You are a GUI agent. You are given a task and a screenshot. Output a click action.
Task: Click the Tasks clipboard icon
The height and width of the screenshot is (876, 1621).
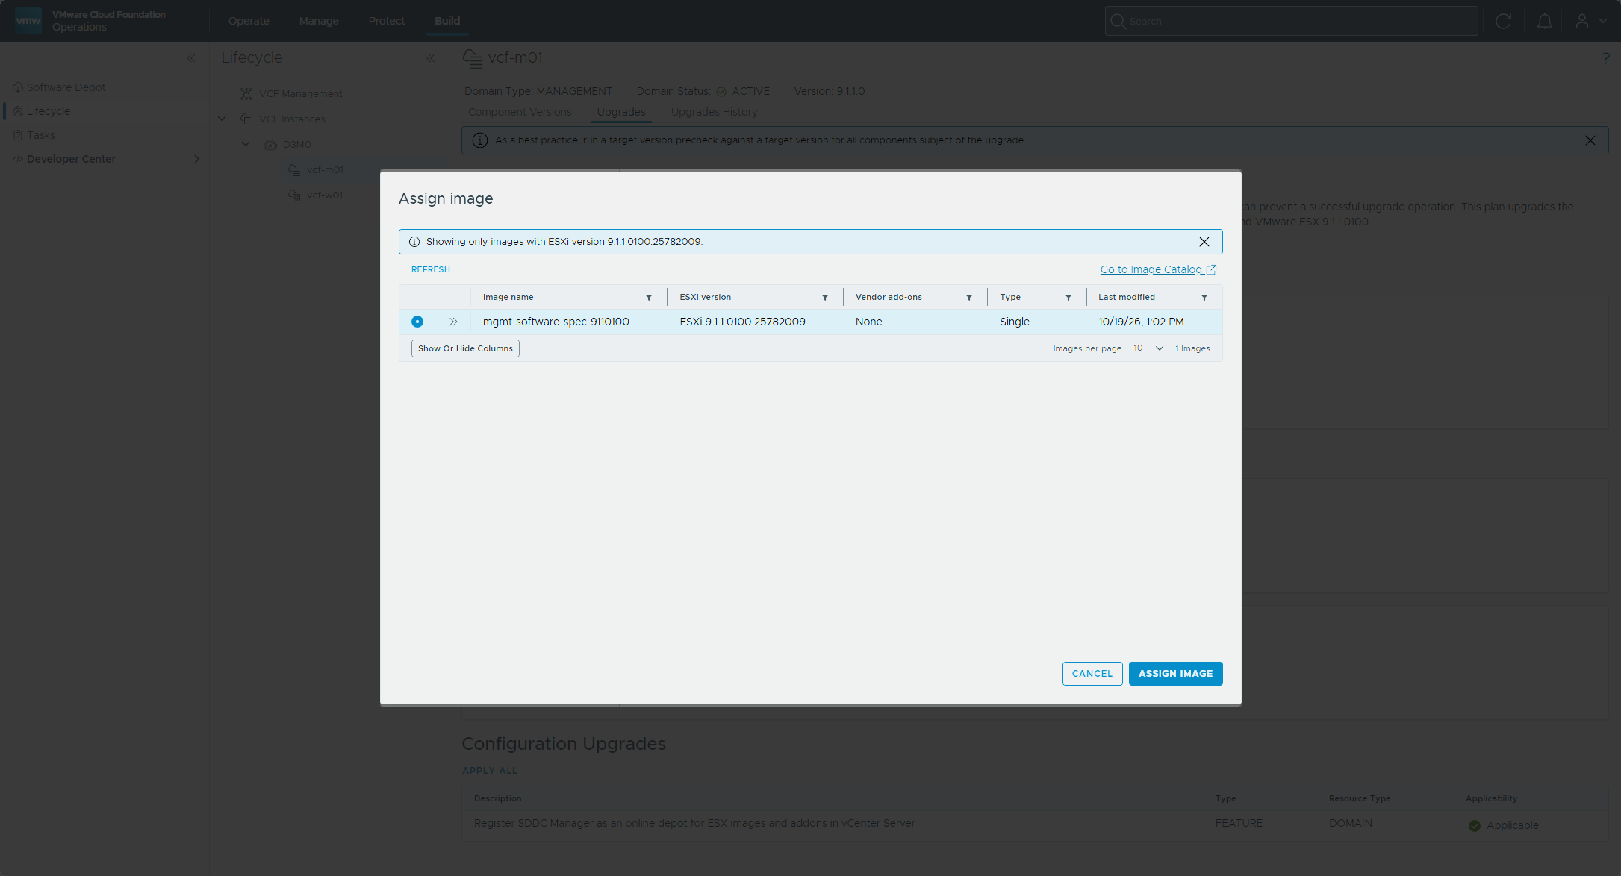coord(18,135)
